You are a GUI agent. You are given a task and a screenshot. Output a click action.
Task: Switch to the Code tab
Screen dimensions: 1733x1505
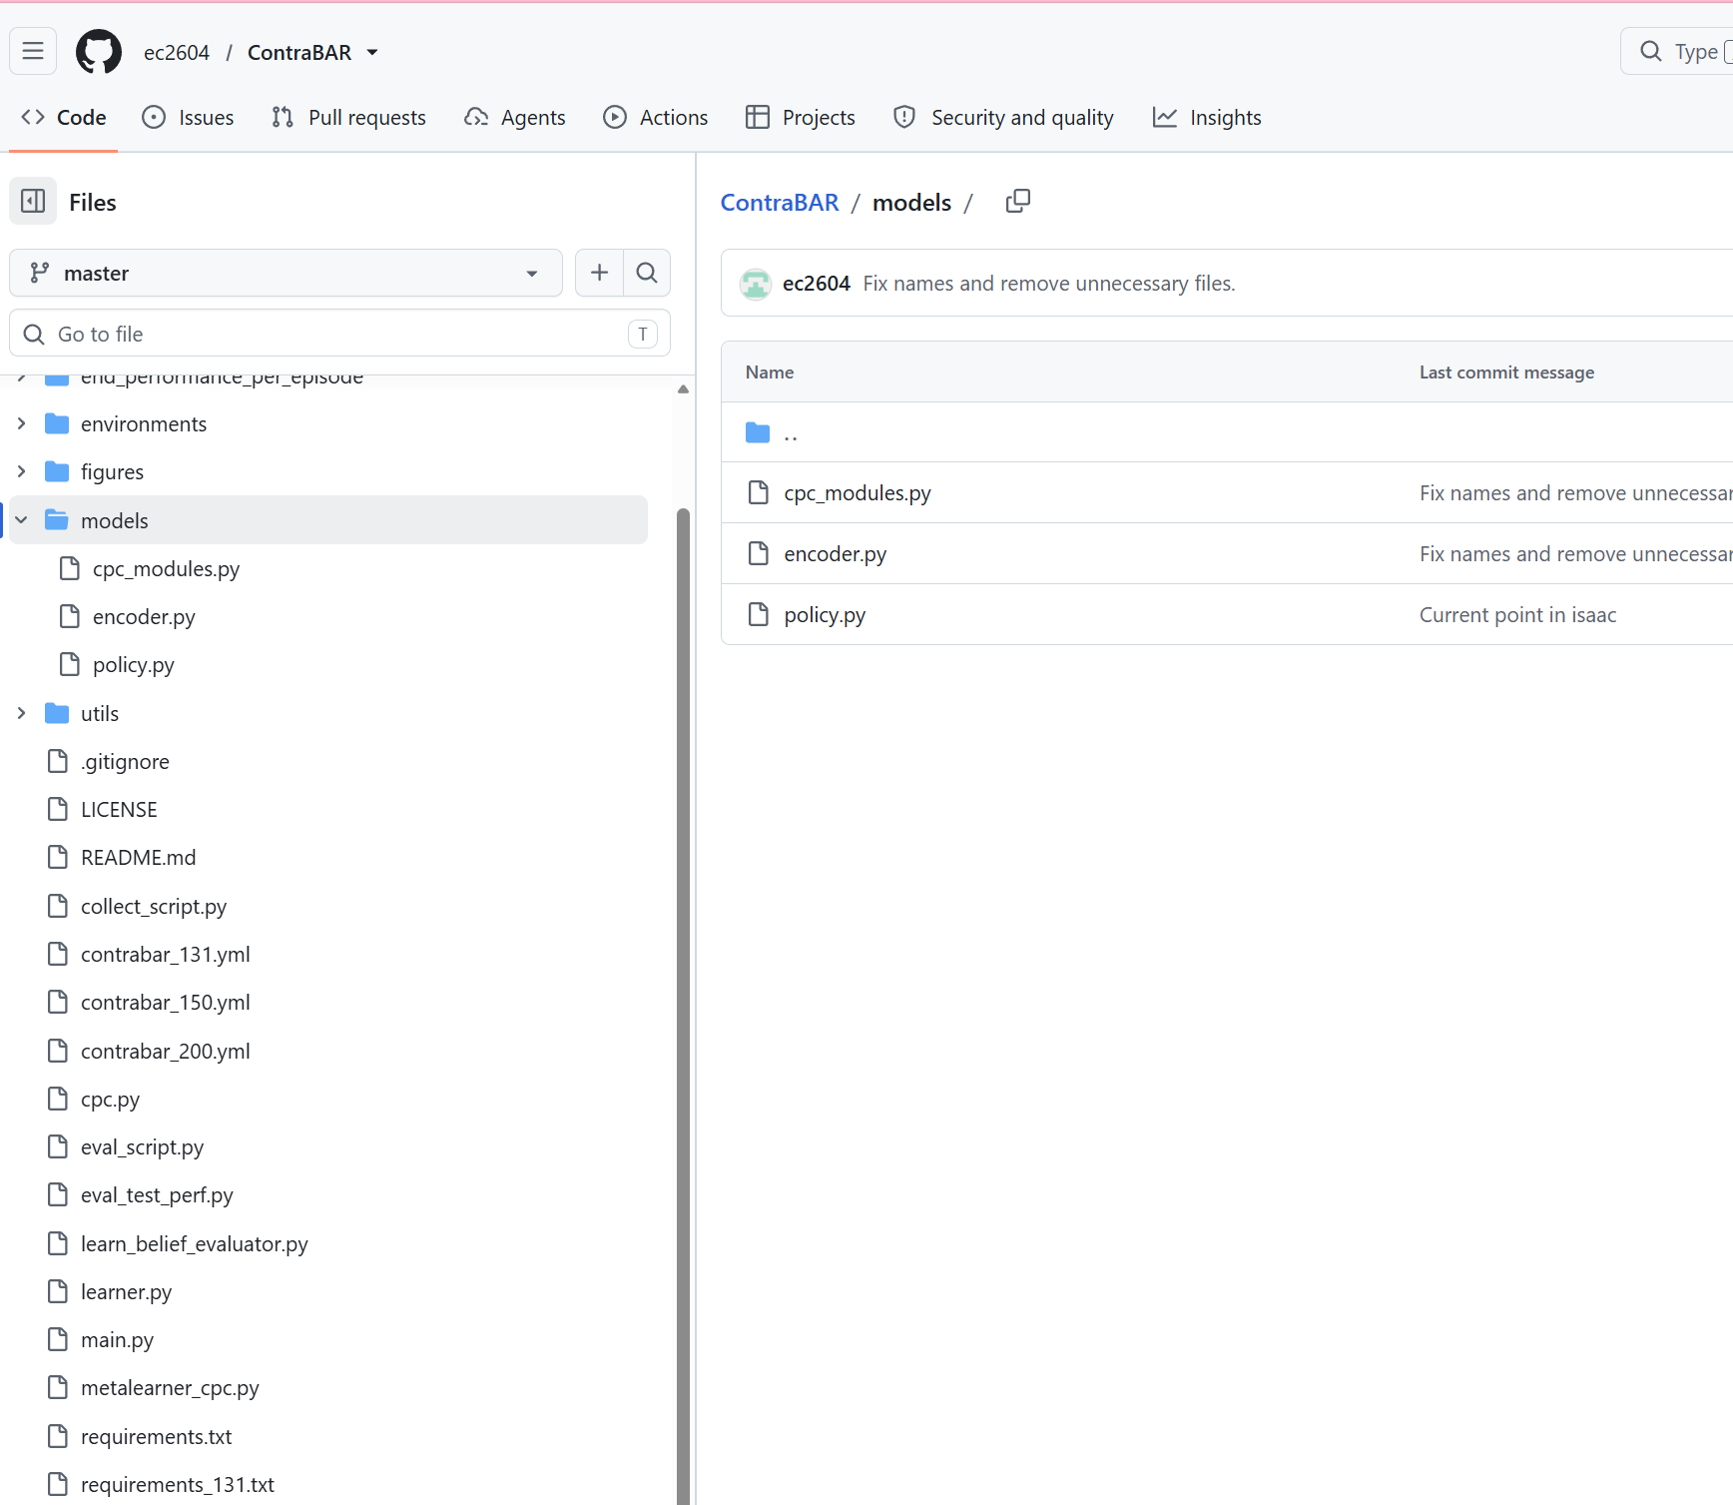(63, 117)
